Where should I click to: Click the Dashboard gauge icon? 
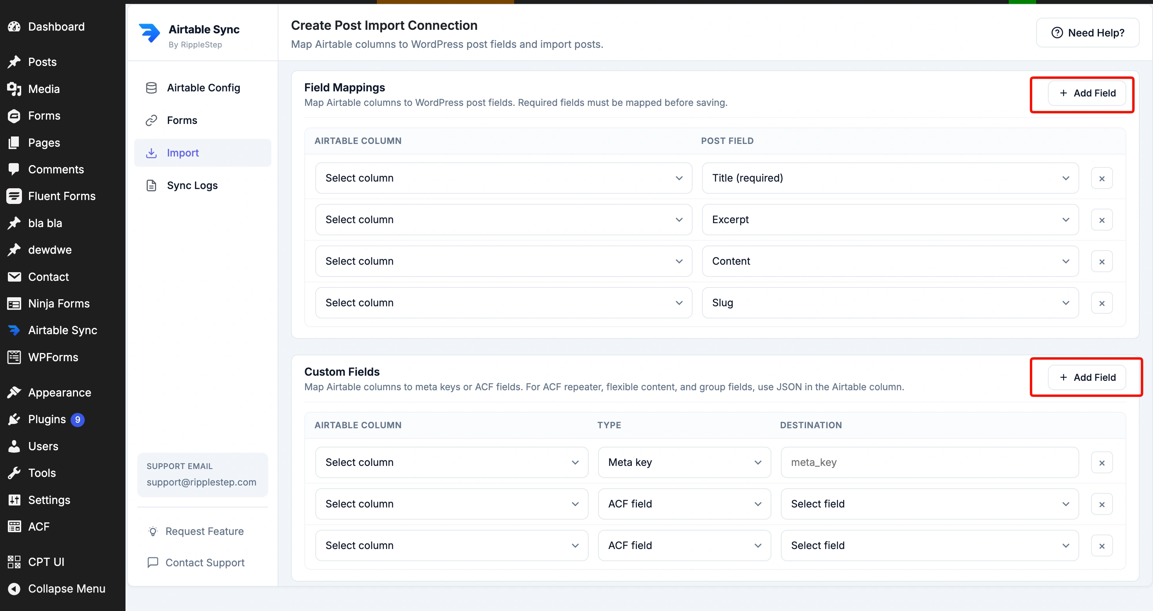click(15, 27)
